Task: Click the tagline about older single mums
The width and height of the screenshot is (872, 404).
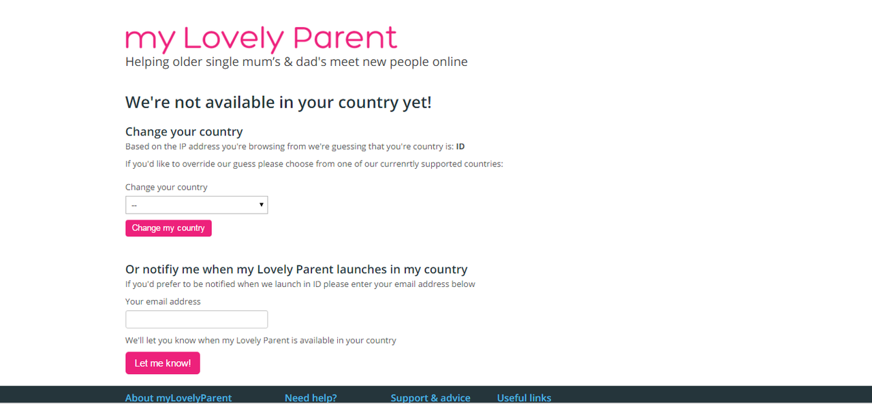Action: click(296, 62)
